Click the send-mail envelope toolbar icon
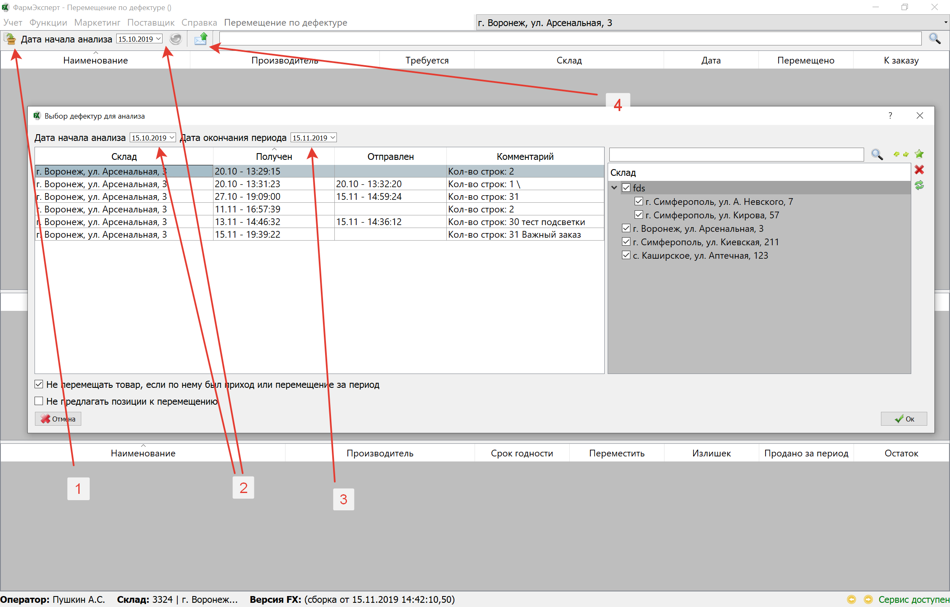Image resolution: width=950 pixels, height=607 pixels. (201, 39)
